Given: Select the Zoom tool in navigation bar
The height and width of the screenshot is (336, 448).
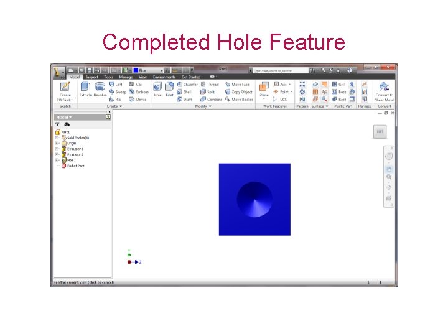Looking at the screenshot, I should click(389, 177).
